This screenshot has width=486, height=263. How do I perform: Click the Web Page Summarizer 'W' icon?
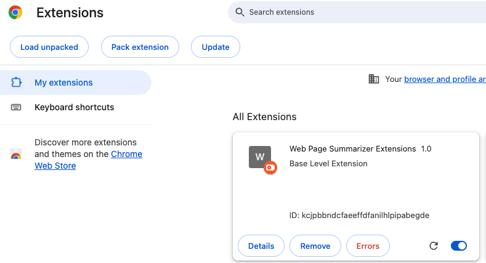point(260,156)
